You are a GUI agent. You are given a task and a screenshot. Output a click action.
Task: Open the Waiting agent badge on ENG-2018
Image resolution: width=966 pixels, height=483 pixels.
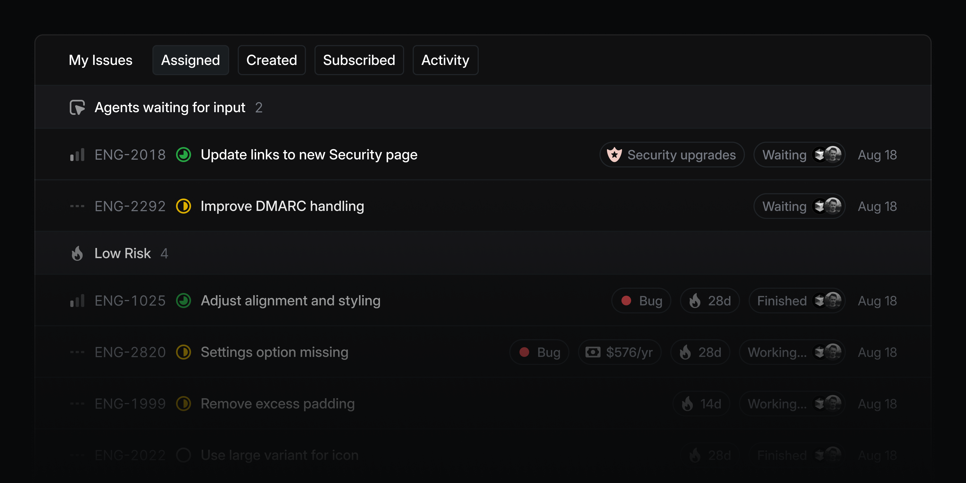799,155
